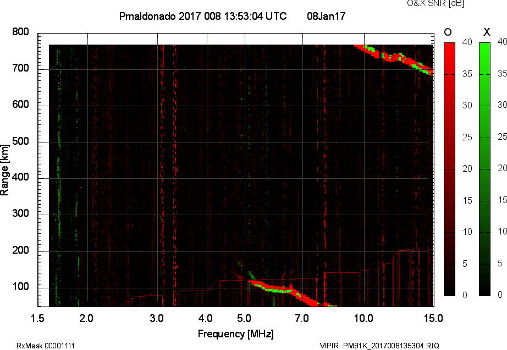Click the 'VIPIR PM91K_2017008135304.RIQ' file name text
This screenshot has width=507, height=350.
[x=379, y=346]
